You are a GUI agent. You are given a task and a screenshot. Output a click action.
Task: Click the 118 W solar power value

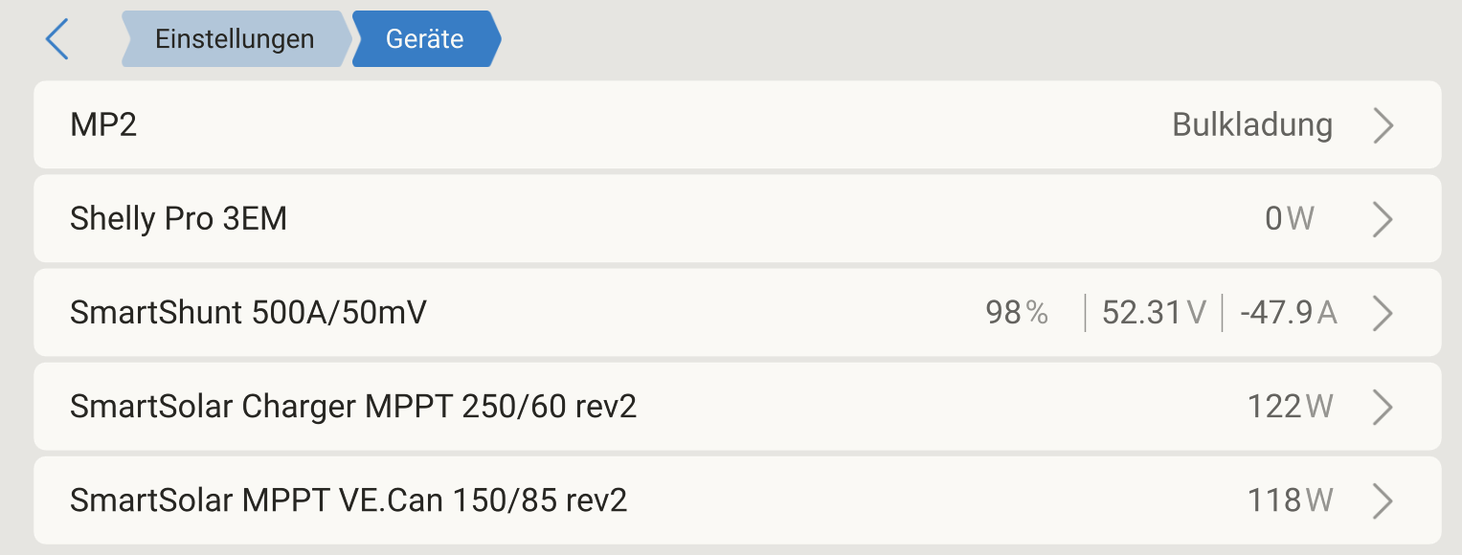1290,500
